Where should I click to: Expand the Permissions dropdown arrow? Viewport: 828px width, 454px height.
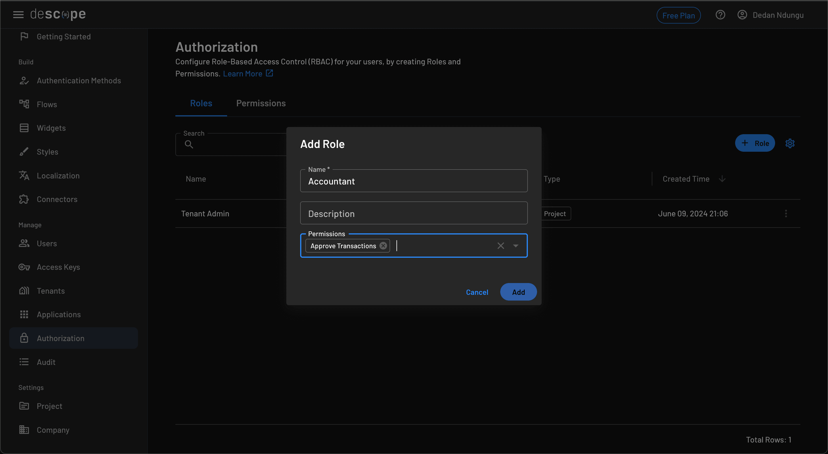click(x=515, y=246)
